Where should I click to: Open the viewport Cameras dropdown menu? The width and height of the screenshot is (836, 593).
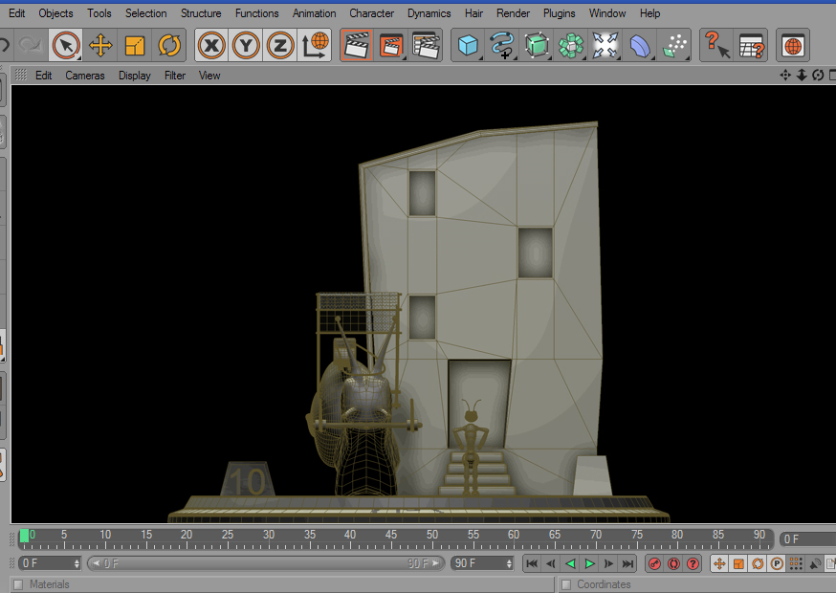tap(85, 76)
